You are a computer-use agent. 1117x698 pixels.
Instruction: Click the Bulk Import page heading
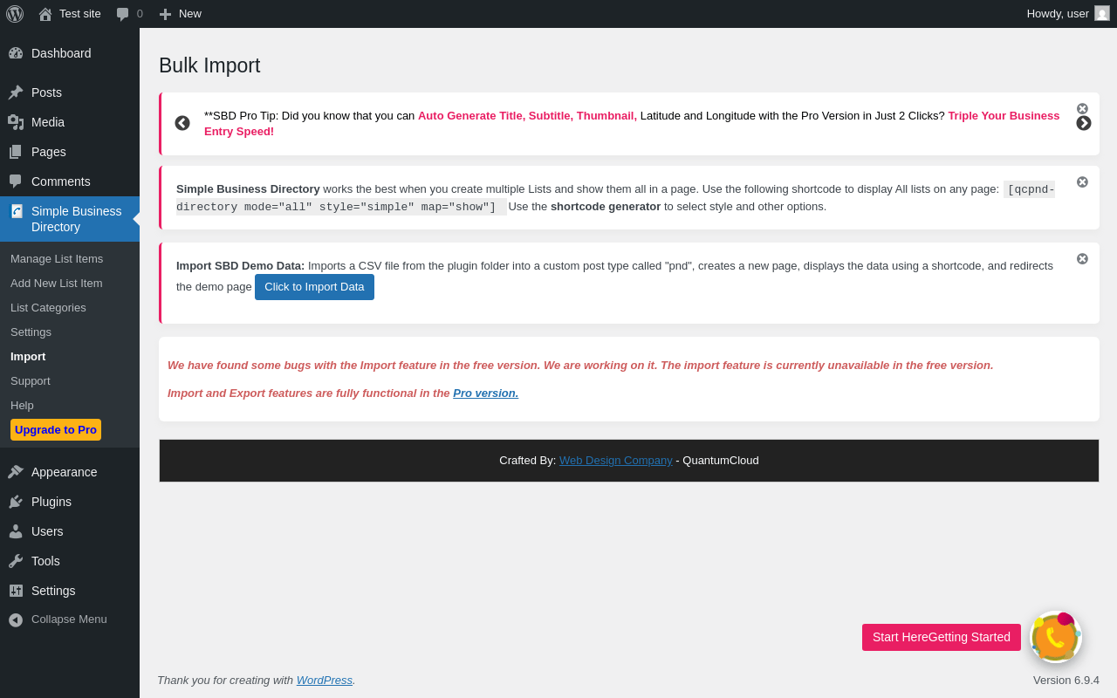[209, 65]
